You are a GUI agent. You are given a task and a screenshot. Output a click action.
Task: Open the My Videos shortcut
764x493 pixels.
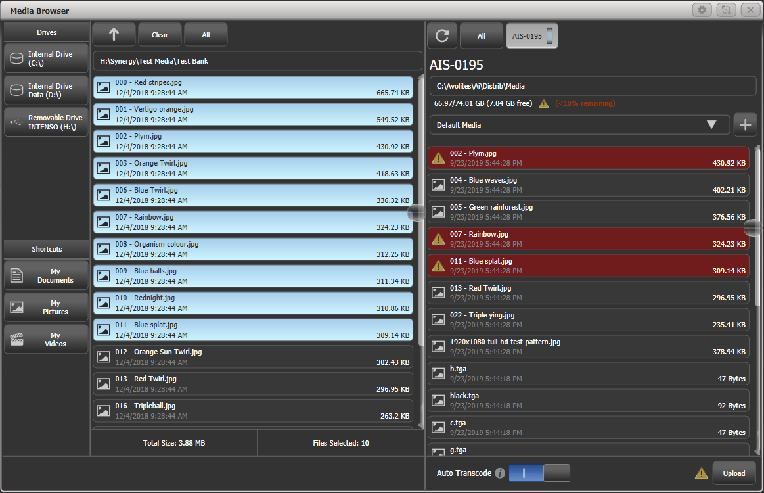tap(46, 339)
